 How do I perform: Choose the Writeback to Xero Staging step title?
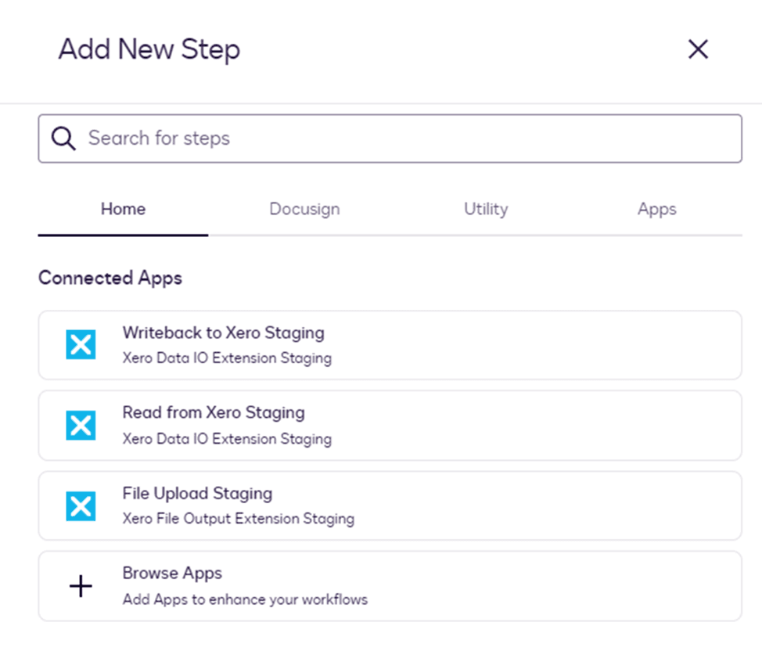(223, 333)
